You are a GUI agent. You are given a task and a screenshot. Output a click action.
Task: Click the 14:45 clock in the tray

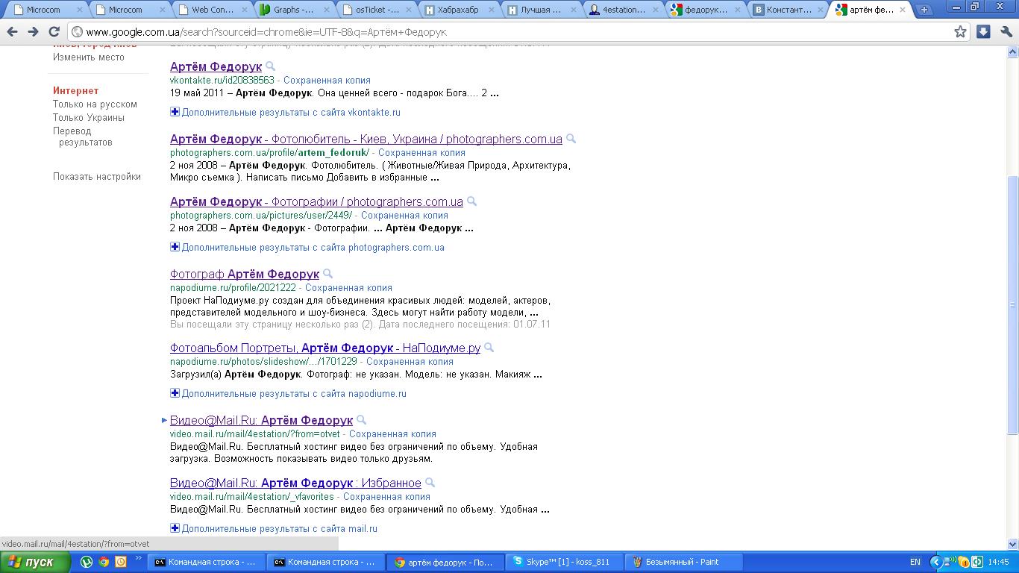coord(998,562)
